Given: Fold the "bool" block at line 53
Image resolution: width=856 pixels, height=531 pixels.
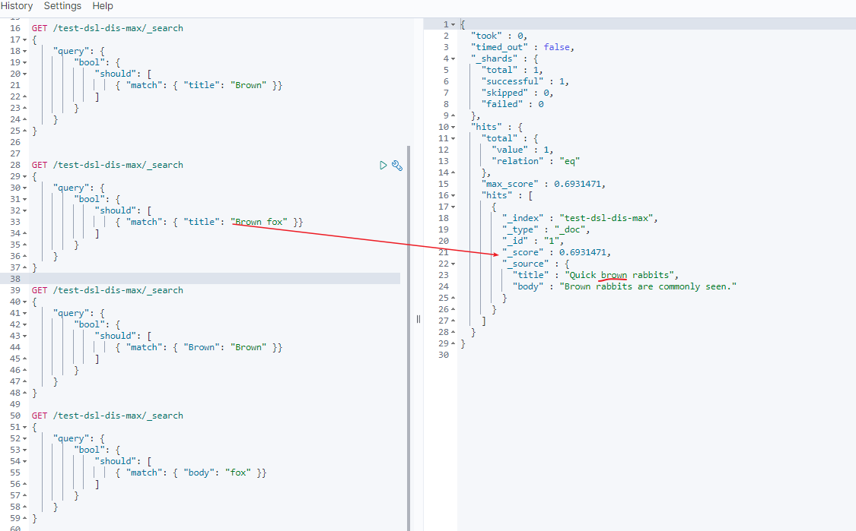Looking at the screenshot, I should tap(24, 450).
